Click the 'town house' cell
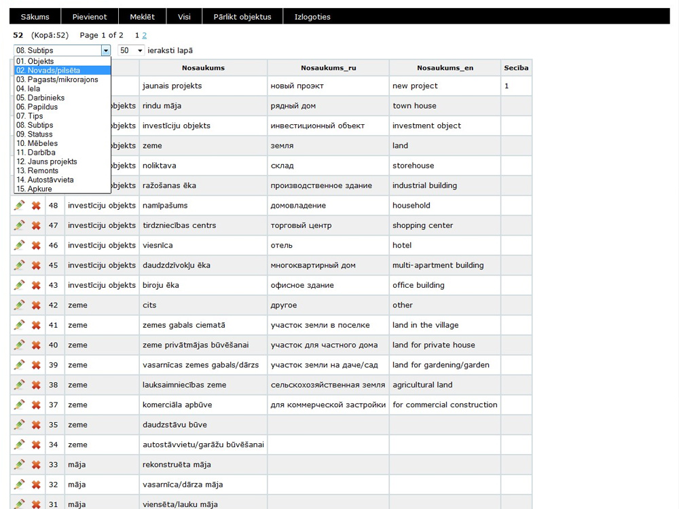The image size is (679, 509). pyautogui.click(x=445, y=106)
